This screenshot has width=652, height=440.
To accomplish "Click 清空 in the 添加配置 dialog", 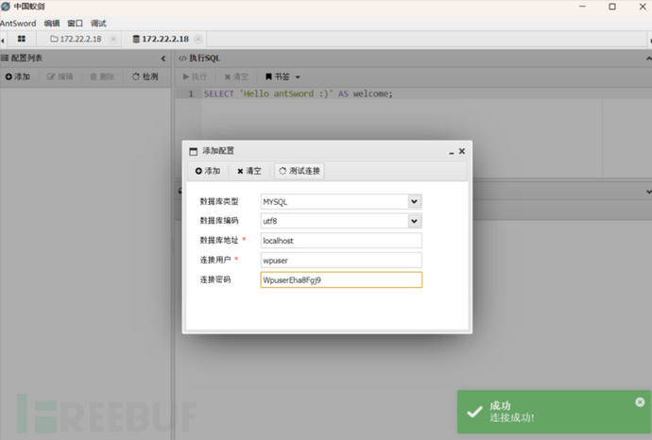I will click(x=249, y=171).
